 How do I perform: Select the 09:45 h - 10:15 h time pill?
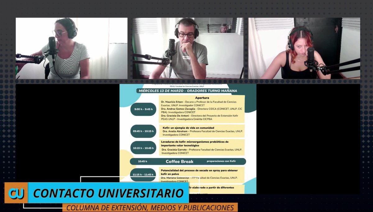(x=143, y=131)
